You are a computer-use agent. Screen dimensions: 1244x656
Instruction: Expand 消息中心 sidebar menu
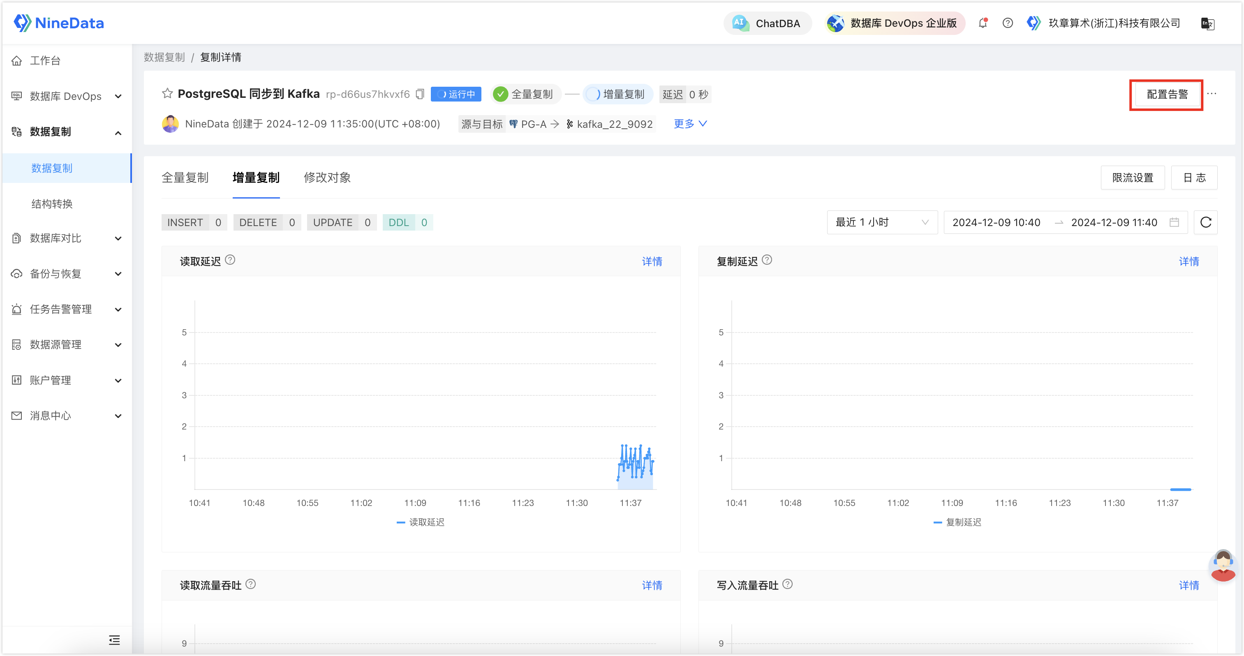pyautogui.click(x=67, y=416)
